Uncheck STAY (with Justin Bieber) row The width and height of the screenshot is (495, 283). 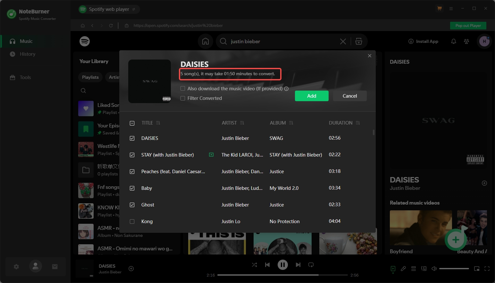pyautogui.click(x=132, y=155)
